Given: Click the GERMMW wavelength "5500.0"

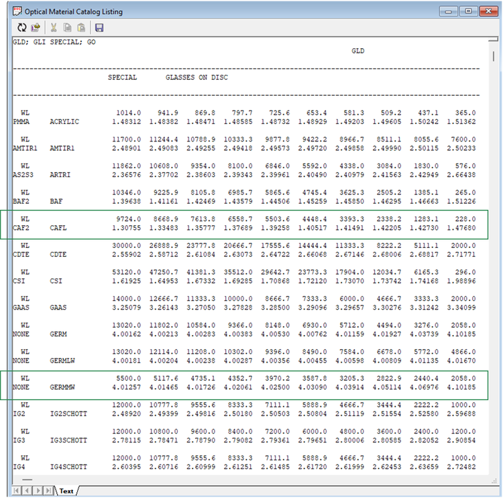Looking at the screenshot, I should (x=128, y=379).
